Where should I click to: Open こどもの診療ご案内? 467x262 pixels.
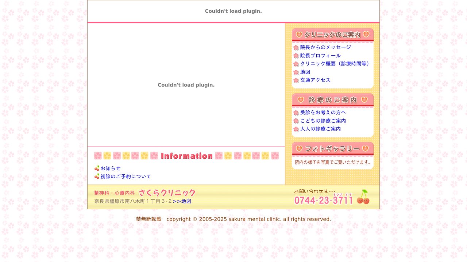point(323,120)
